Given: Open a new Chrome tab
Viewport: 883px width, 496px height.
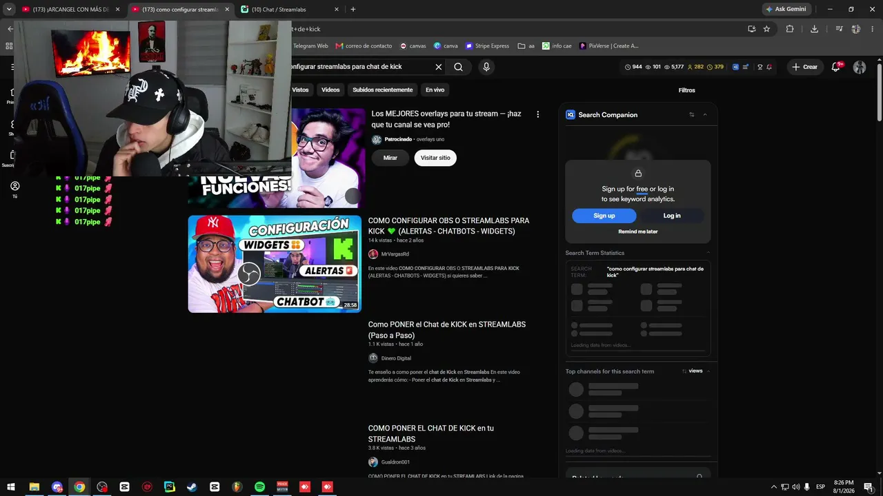Looking at the screenshot, I should (x=353, y=10).
